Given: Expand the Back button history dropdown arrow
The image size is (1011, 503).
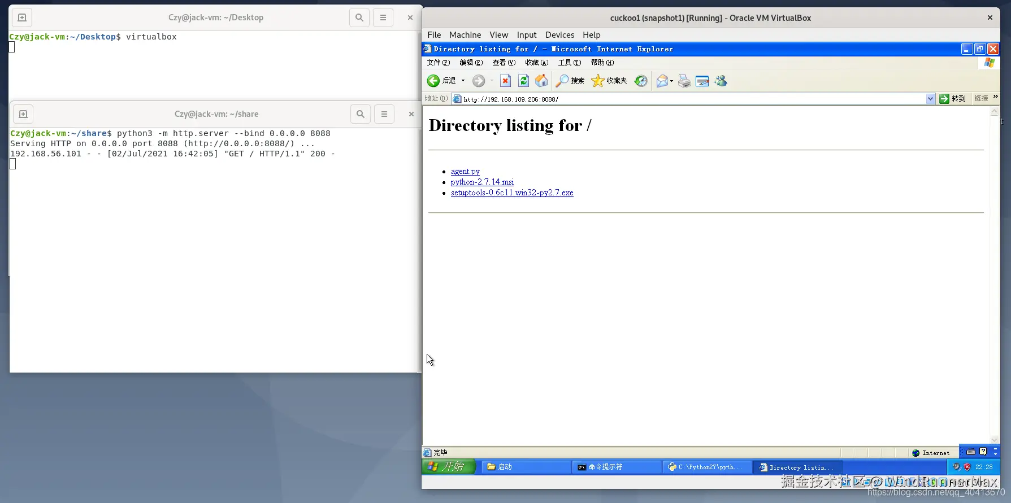Looking at the screenshot, I should point(463,81).
